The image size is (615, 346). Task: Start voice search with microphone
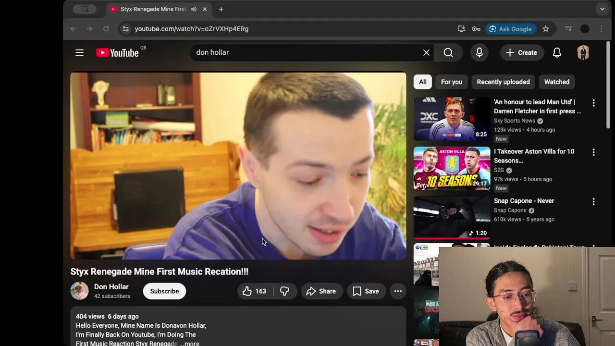tap(479, 52)
